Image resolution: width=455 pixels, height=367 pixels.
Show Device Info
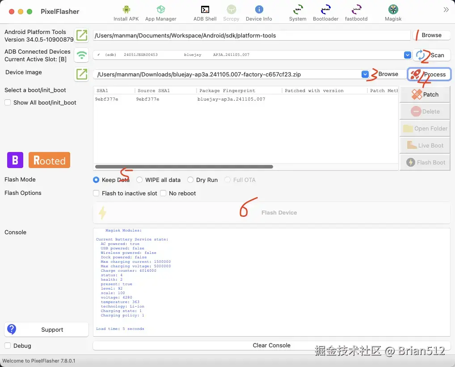(x=259, y=13)
